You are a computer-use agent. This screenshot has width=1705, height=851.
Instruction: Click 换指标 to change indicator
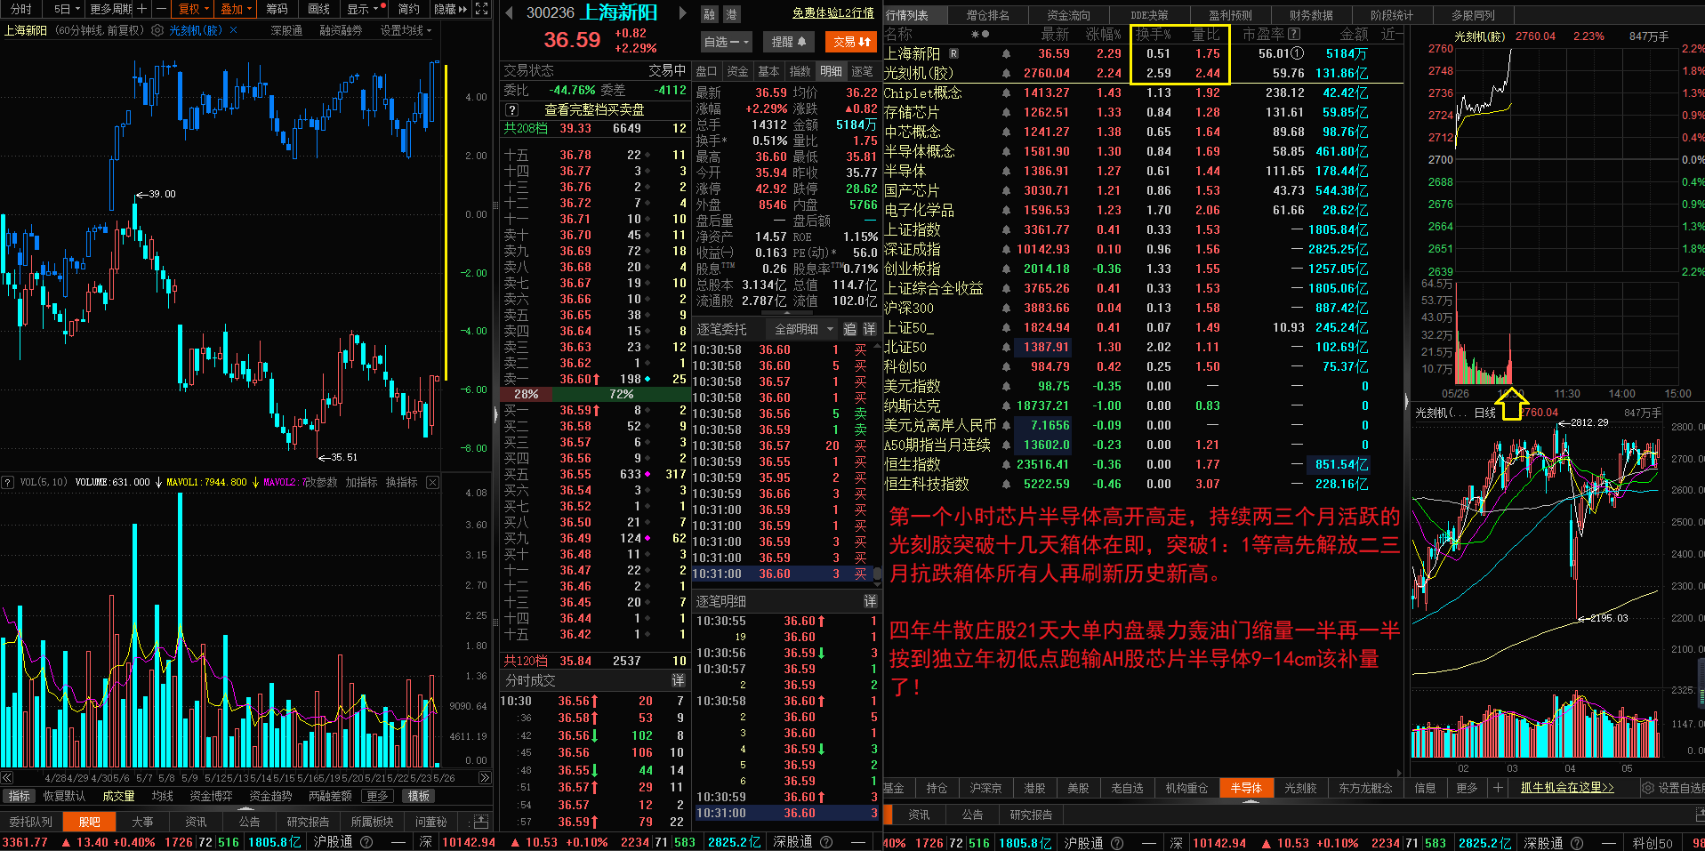click(x=401, y=482)
